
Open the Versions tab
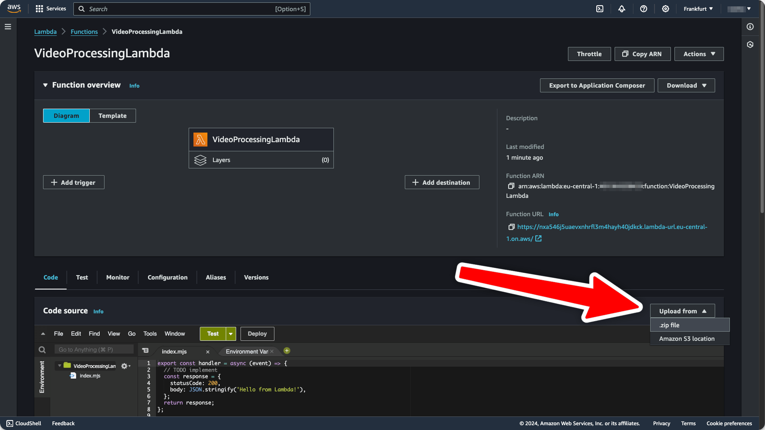coord(256,278)
